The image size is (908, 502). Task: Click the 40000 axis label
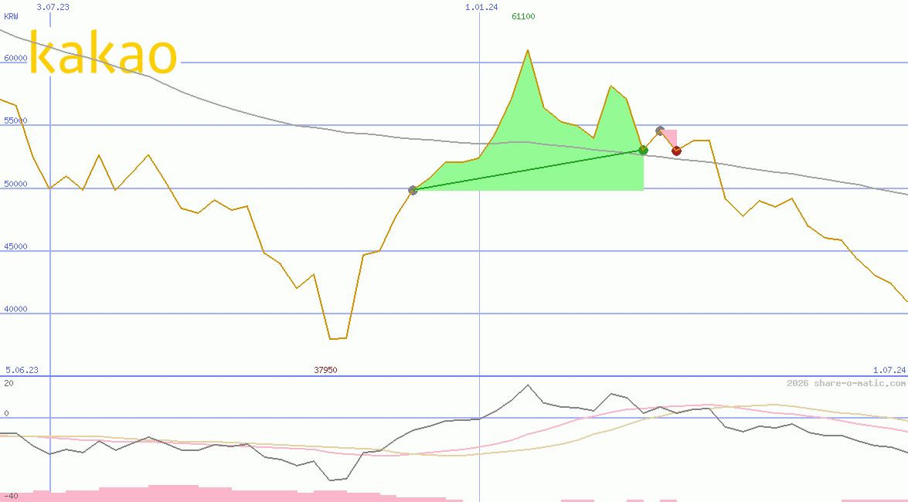(x=15, y=309)
